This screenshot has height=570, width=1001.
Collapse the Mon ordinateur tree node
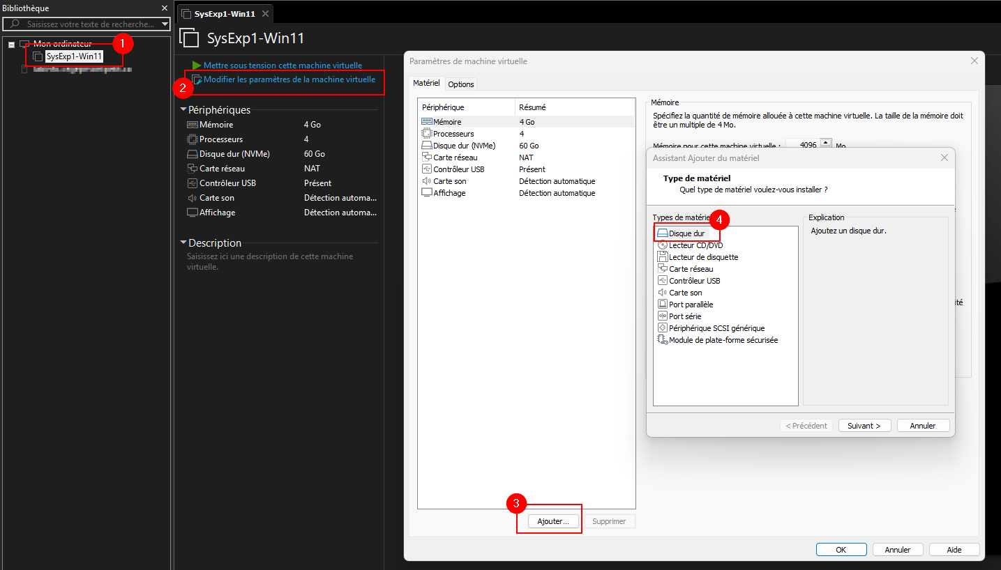pyautogui.click(x=12, y=45)
